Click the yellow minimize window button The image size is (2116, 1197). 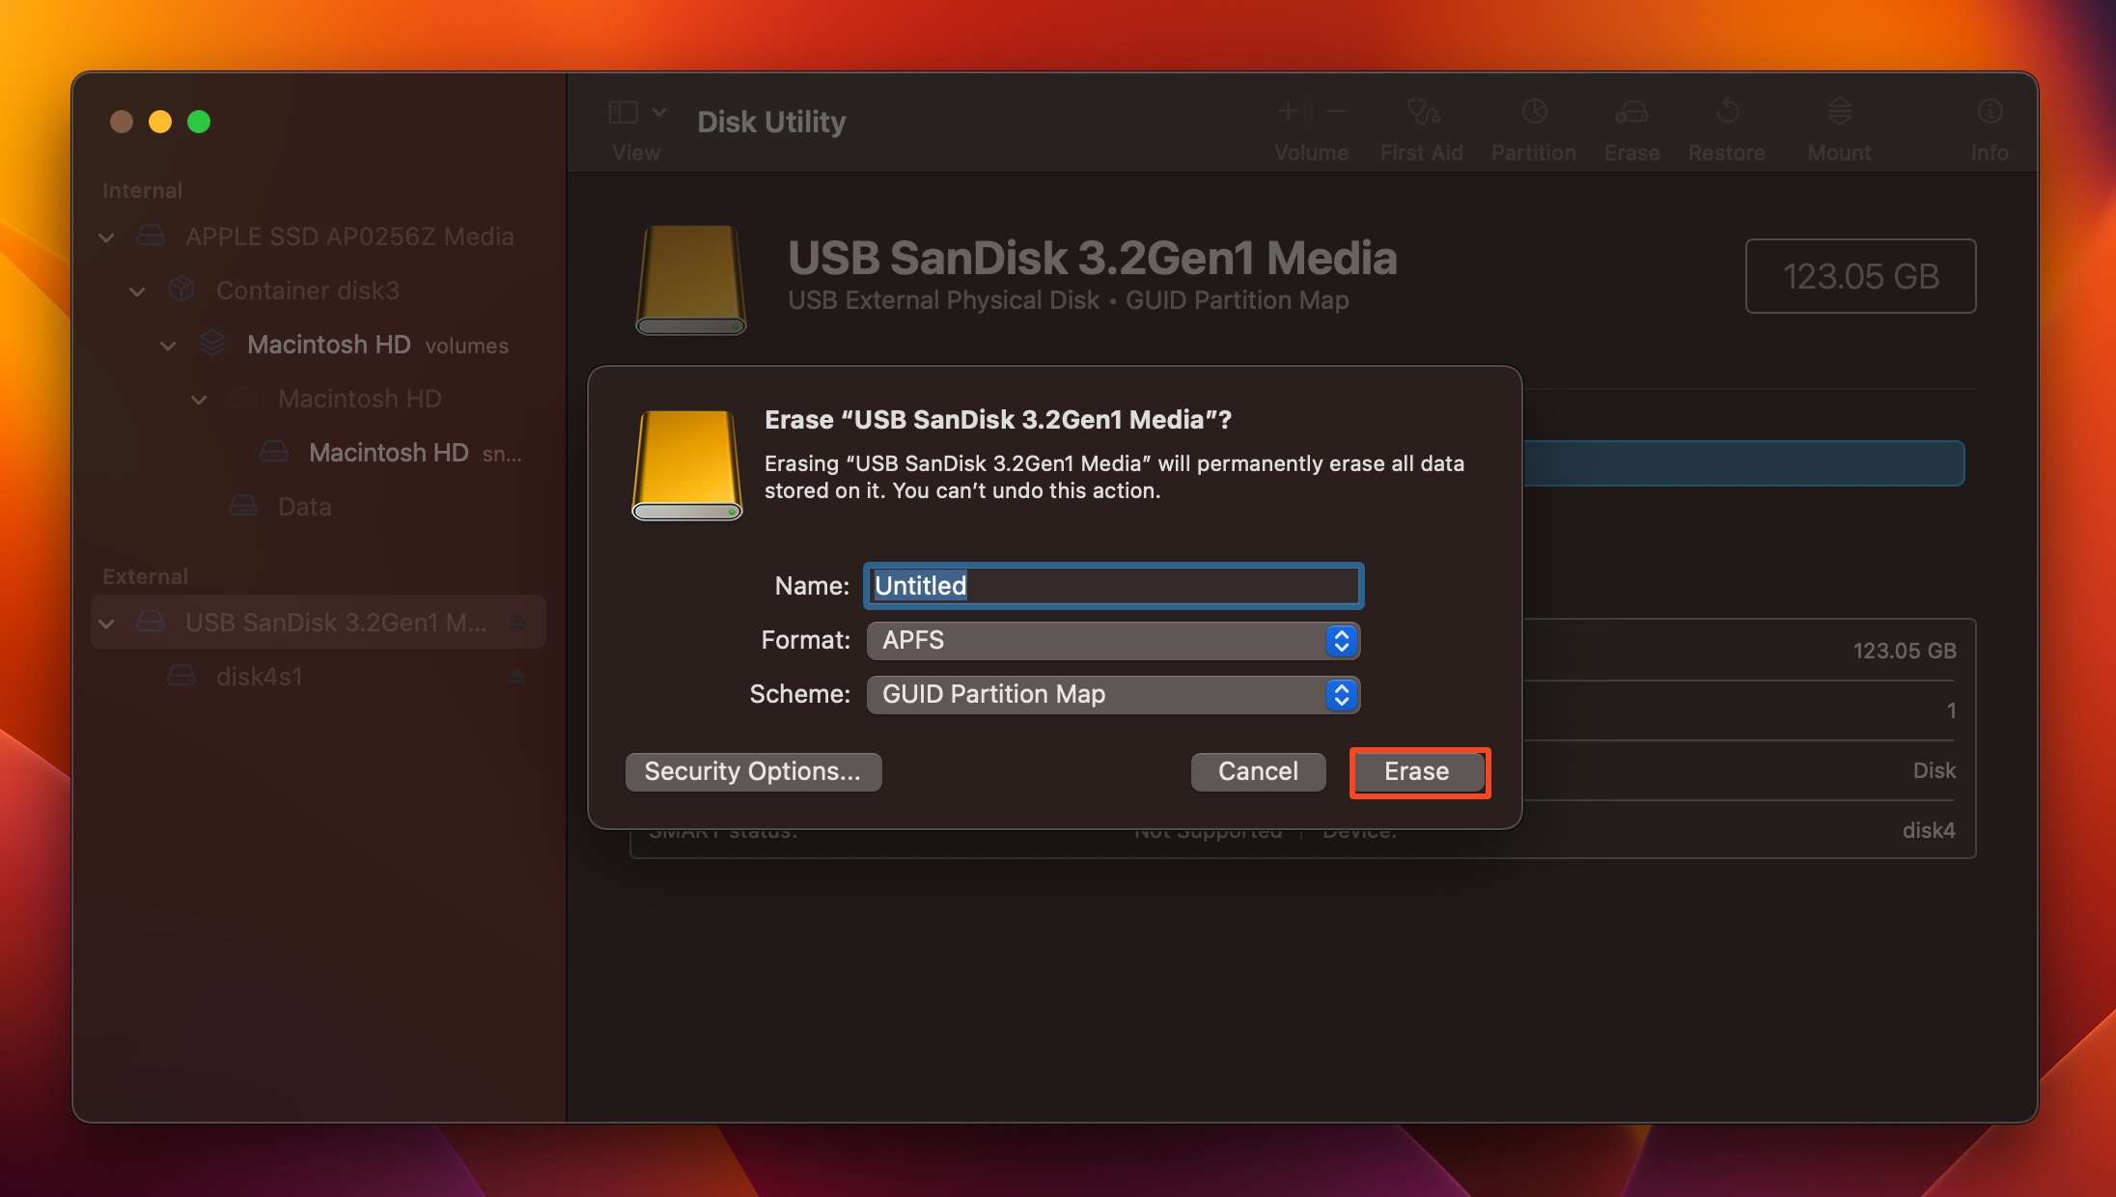click(160, 122)
